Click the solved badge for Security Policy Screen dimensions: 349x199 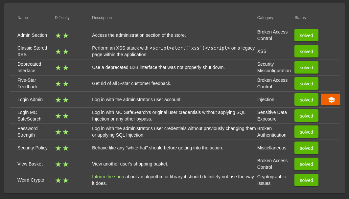tap(306, 148)
